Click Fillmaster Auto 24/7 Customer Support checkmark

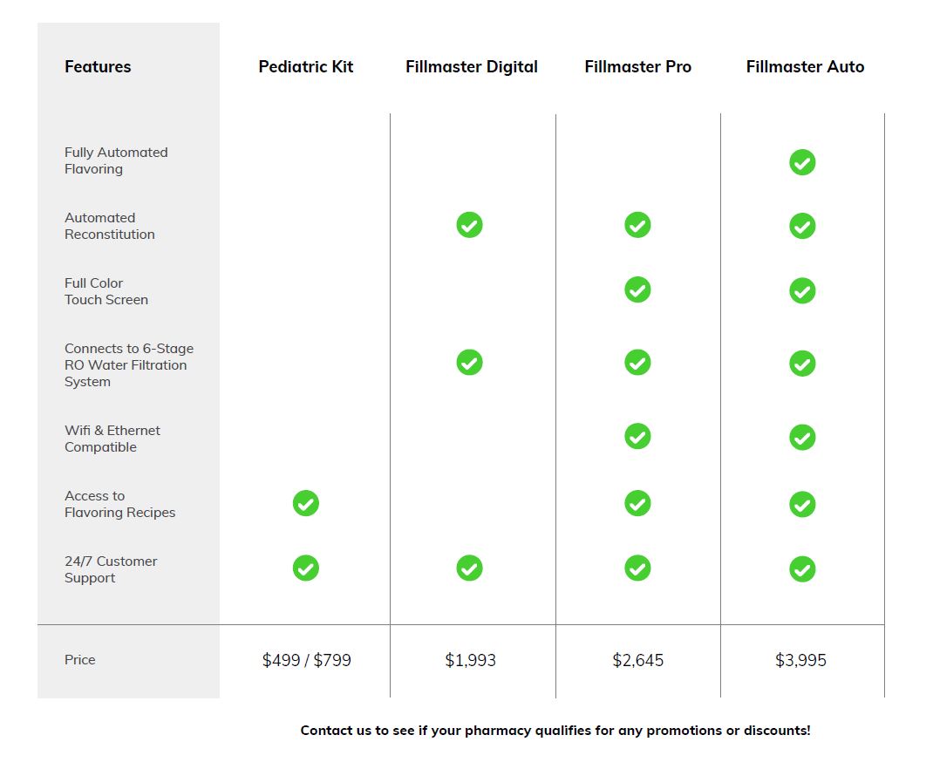point(802,569)
